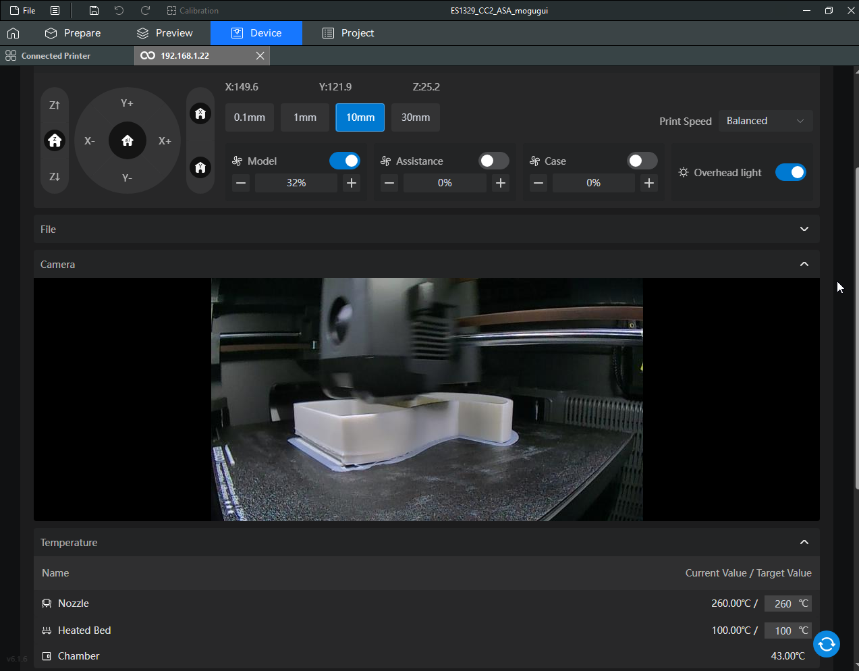Viewport: 859px width, 671px height.
Task: Switch to the Prepare tab
Action: tap(73, 33)
